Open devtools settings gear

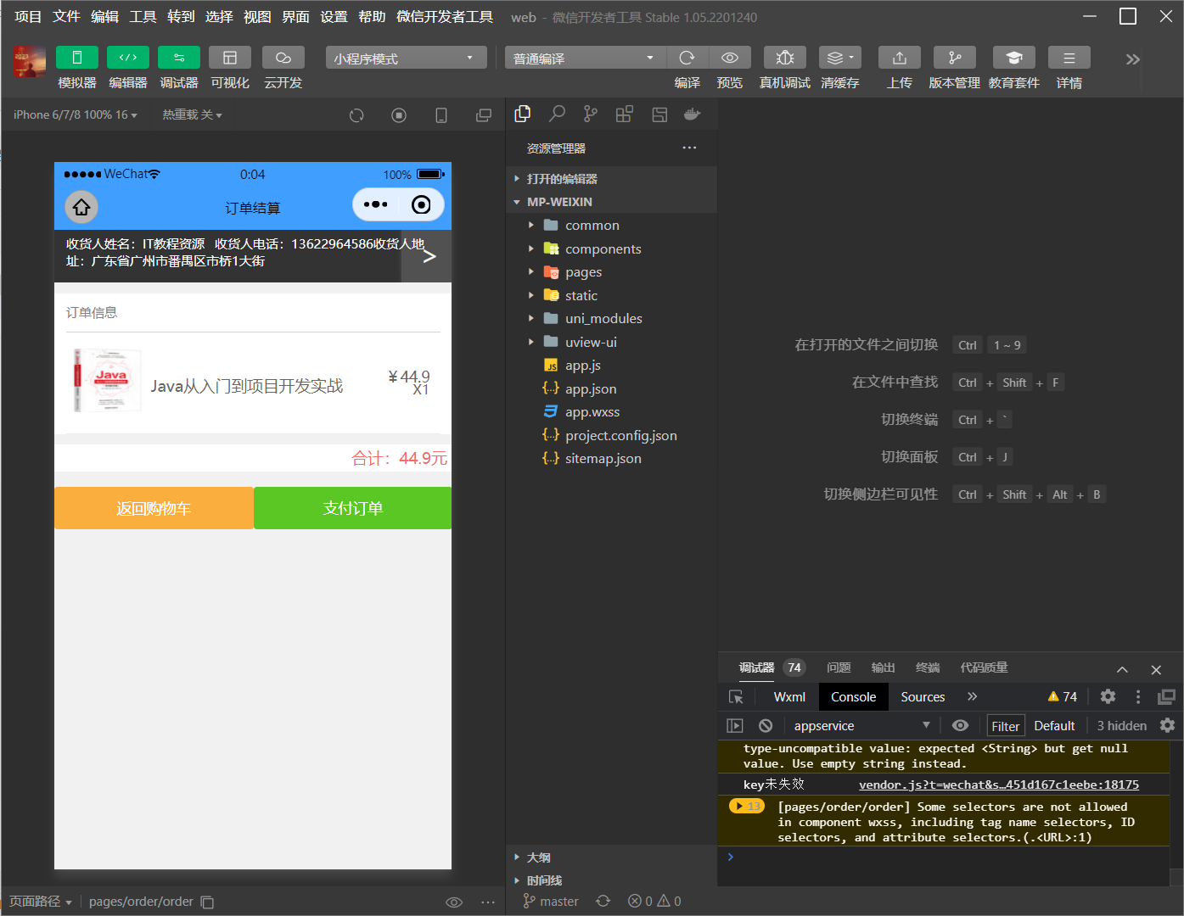1108,696
